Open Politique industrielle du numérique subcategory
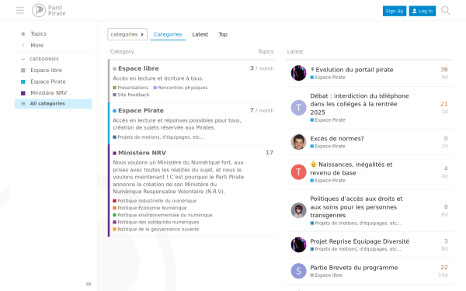The width and height of the screenshot is (466, 291). pyautogui.click(x=155, y=201)
